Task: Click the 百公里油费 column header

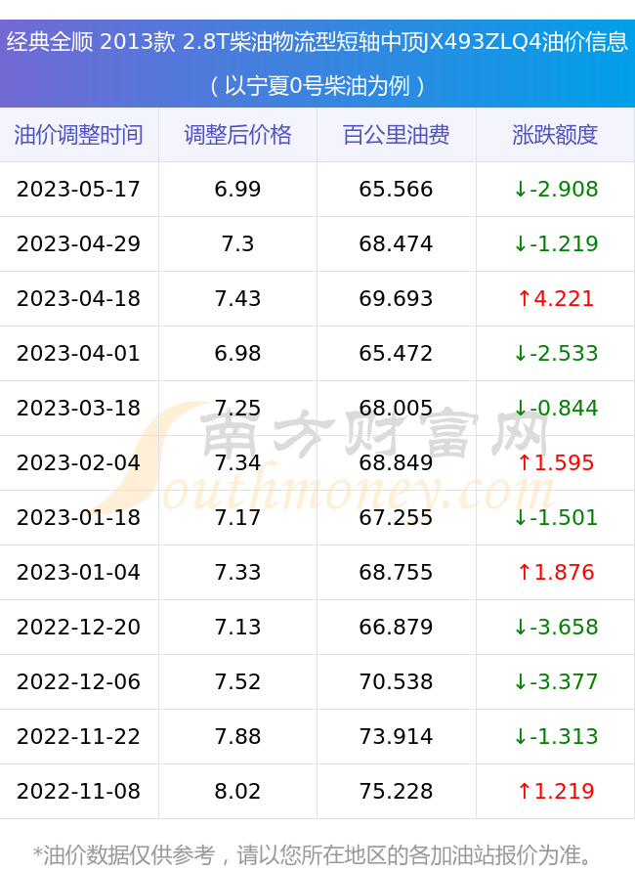Action: point(397,135)
